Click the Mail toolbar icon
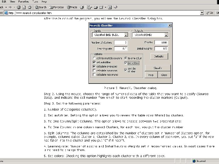Screen dimensions: 219x164 [x=89, y=7]
